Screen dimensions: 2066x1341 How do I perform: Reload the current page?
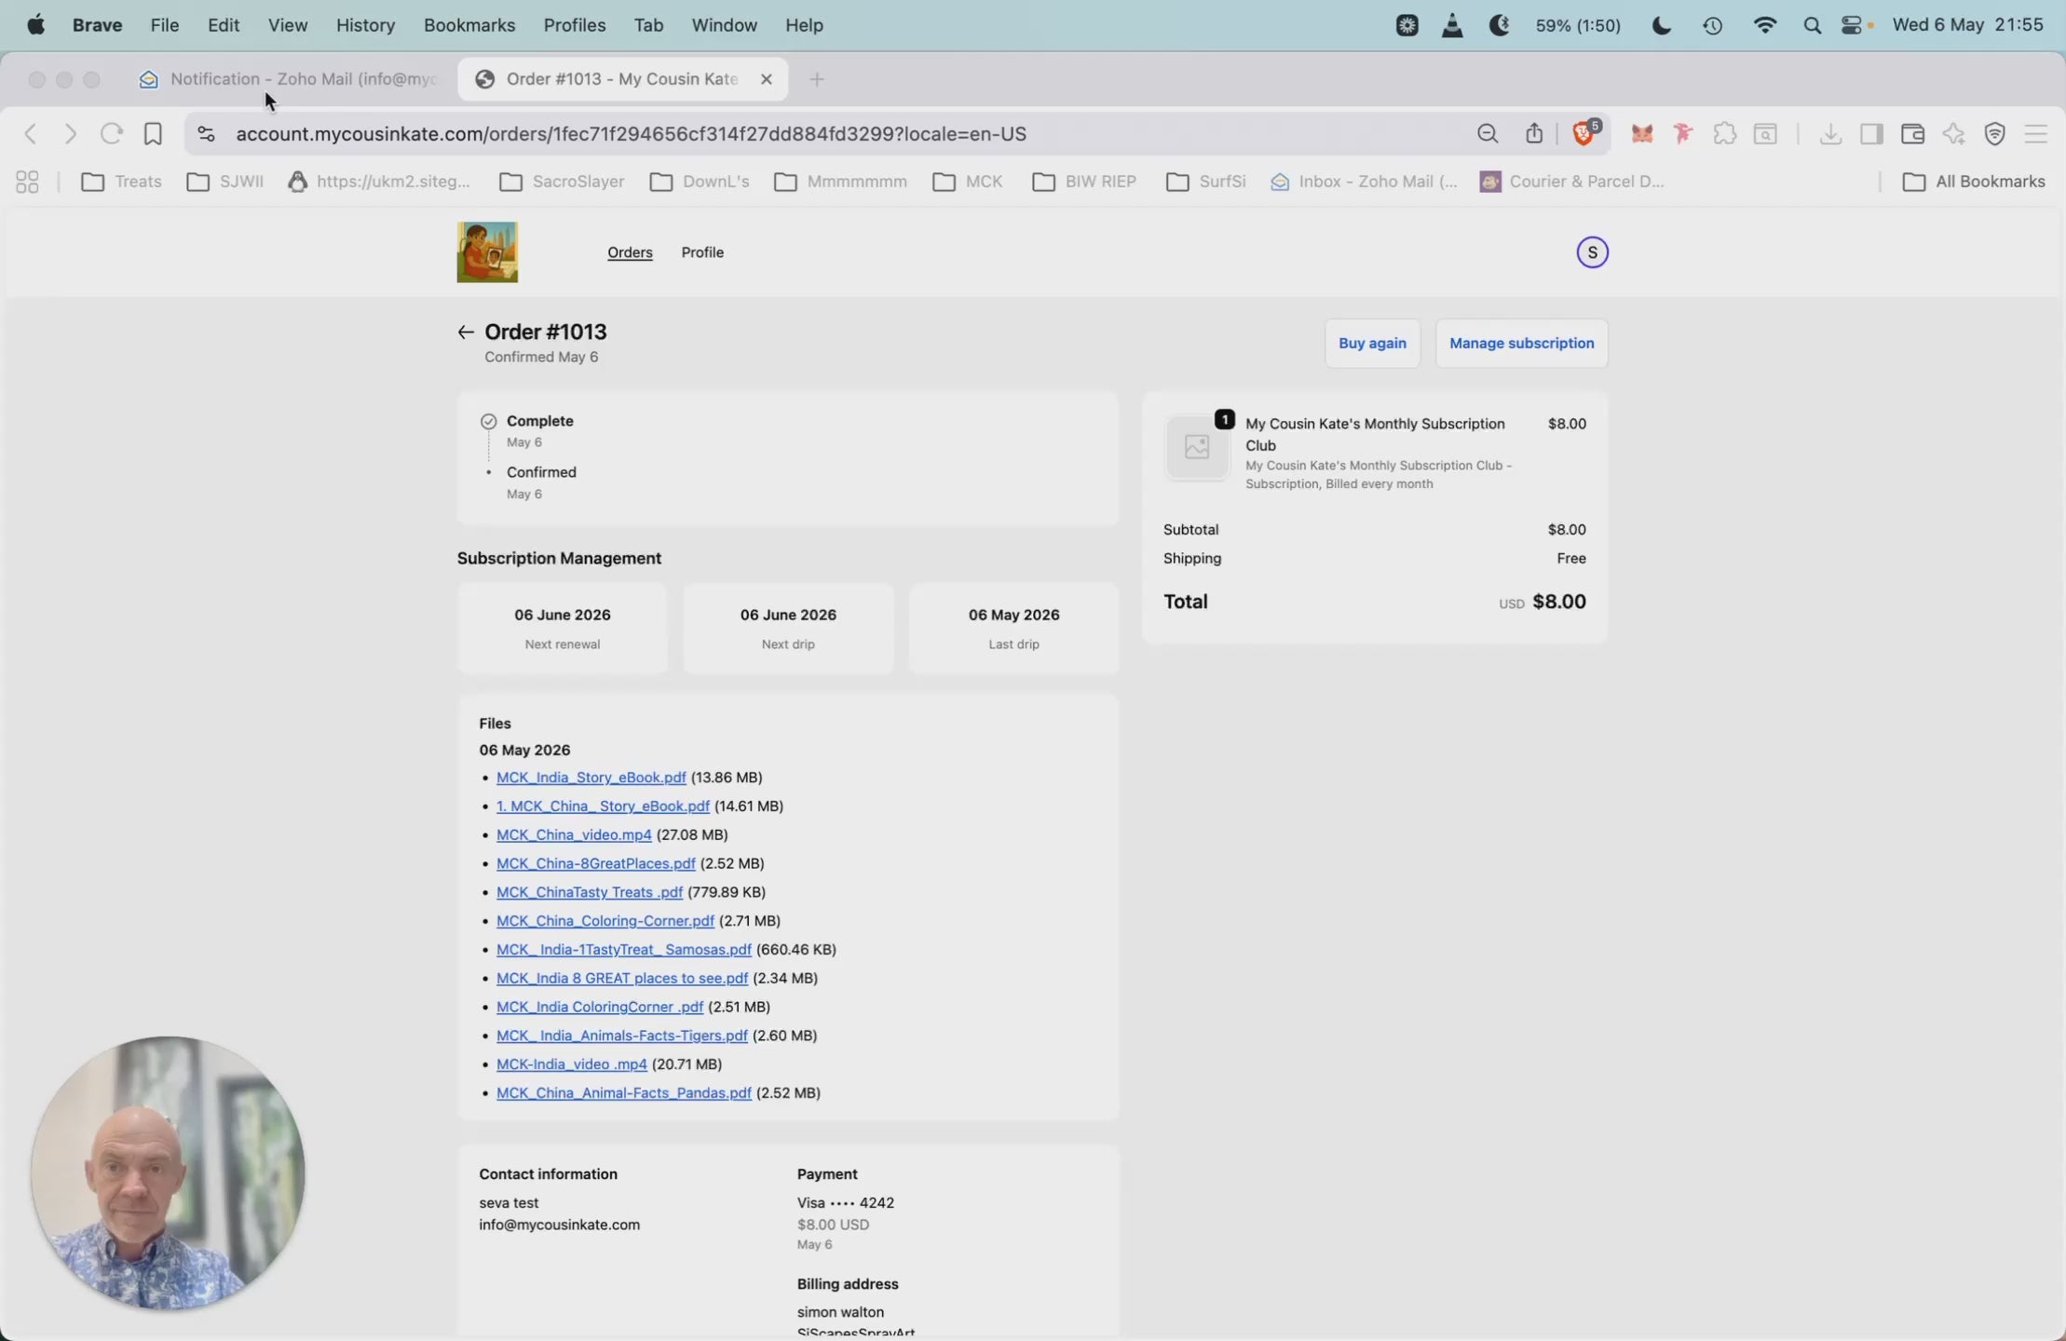(112, 134)
